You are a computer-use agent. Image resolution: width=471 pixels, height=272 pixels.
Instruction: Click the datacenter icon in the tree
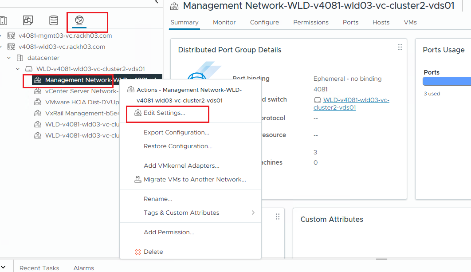tap(20, 57)
